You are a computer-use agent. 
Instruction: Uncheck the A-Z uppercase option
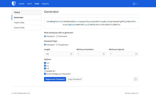tap(45, 63)
